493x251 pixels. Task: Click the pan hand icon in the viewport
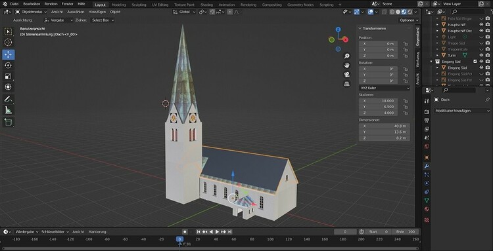(347, 65)
